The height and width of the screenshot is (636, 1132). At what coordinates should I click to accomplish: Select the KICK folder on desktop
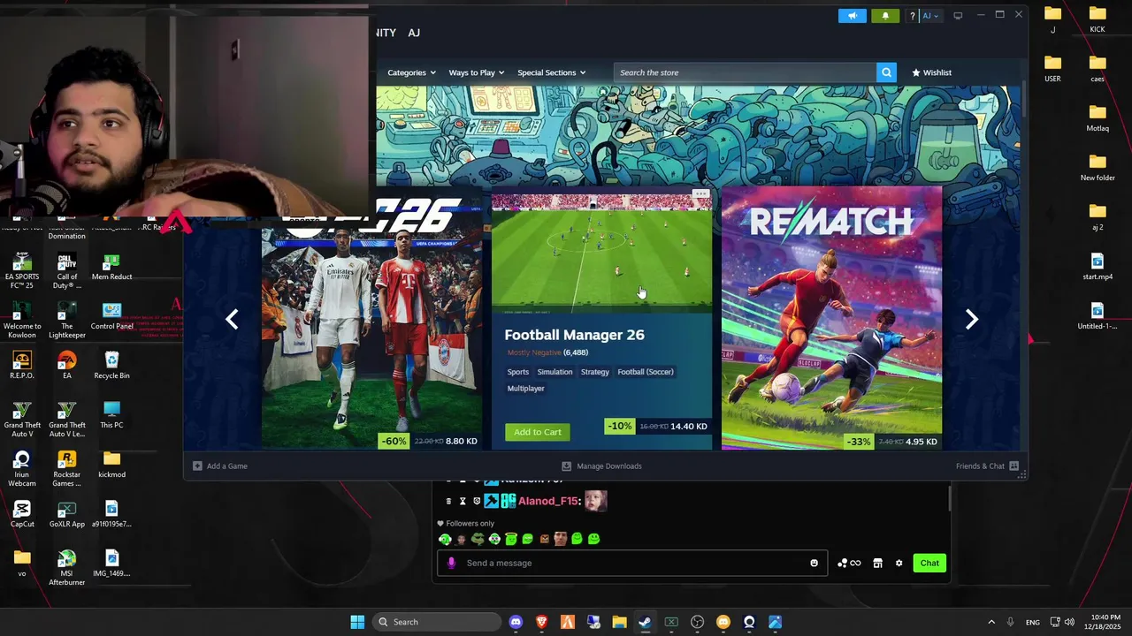tap(1098, 19)
